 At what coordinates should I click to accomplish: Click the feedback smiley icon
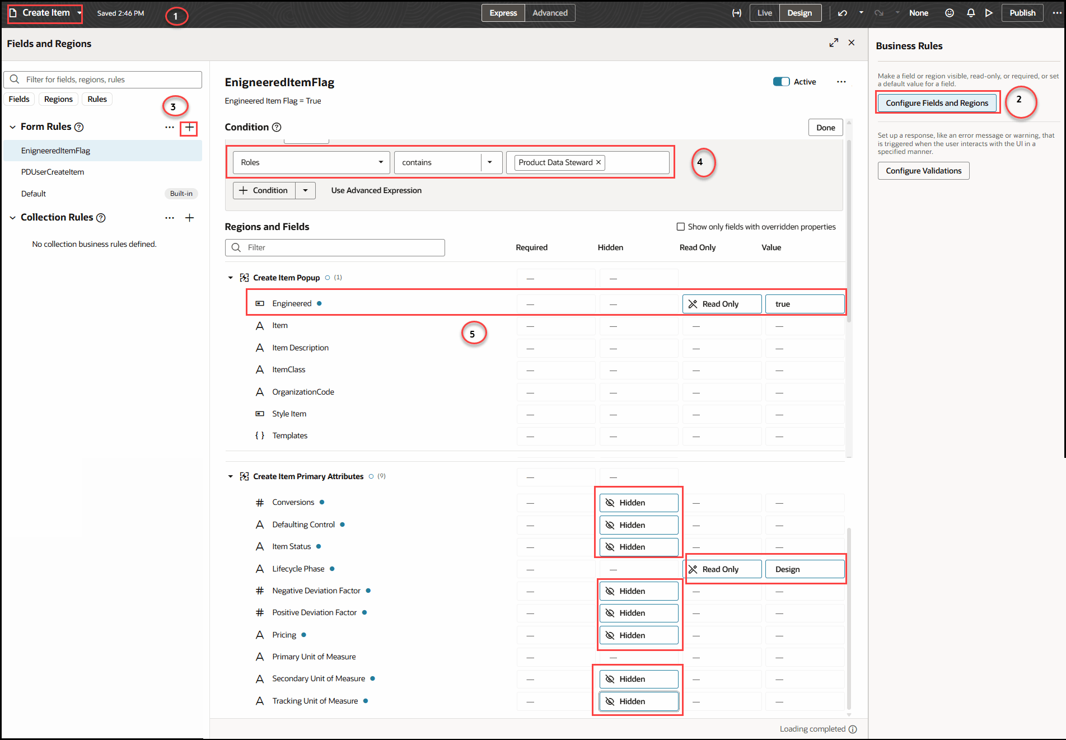click(950, 12)
